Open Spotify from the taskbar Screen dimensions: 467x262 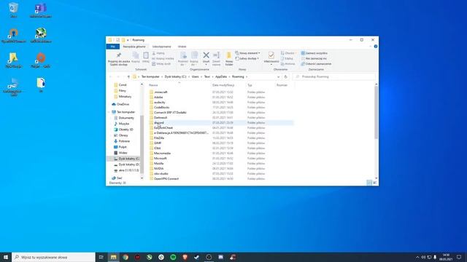173,257
